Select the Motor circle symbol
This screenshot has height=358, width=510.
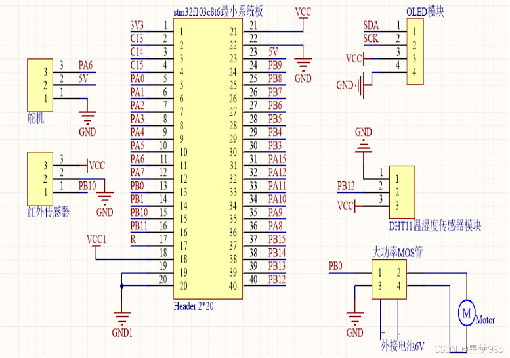click(x=467, y=313)
